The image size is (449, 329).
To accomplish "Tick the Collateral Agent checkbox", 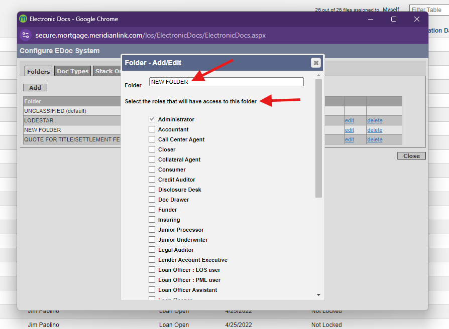I will [152, 159].
